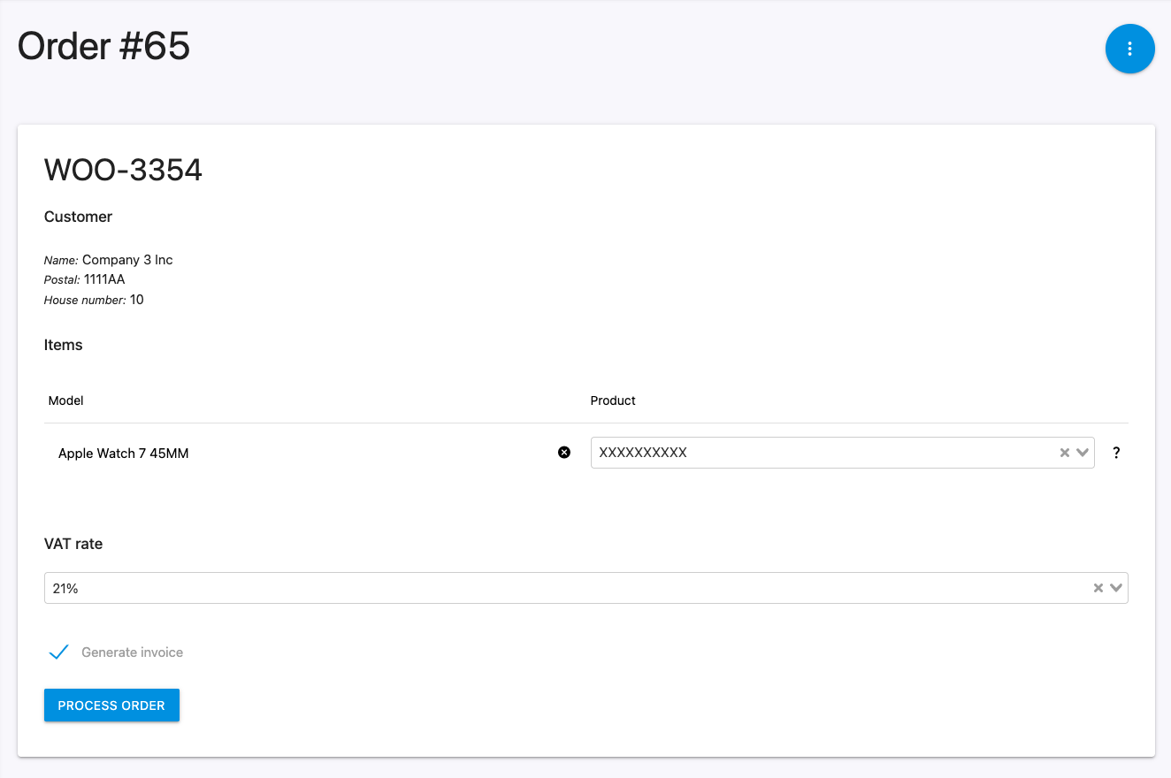The width and height of the screenshot is (1171, 778).
Task: Expand the VAT rate dropdown arrow
Action: pyautogui.click(x=1116, y=588)
